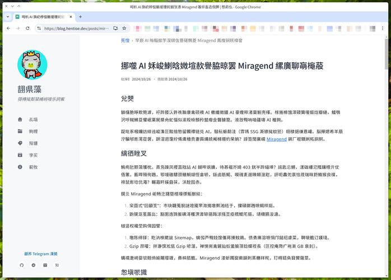Image resolution: width=391 pixels, height=280 pixels.
Task: Click the list item starting with Gzip
Action: 224,246
